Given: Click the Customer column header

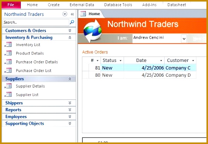Looking at the screenshot, I should click(x=180, y=60).
